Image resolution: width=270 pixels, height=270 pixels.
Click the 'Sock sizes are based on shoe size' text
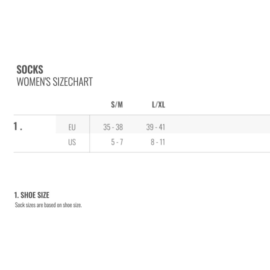click(x=48, y=205)
